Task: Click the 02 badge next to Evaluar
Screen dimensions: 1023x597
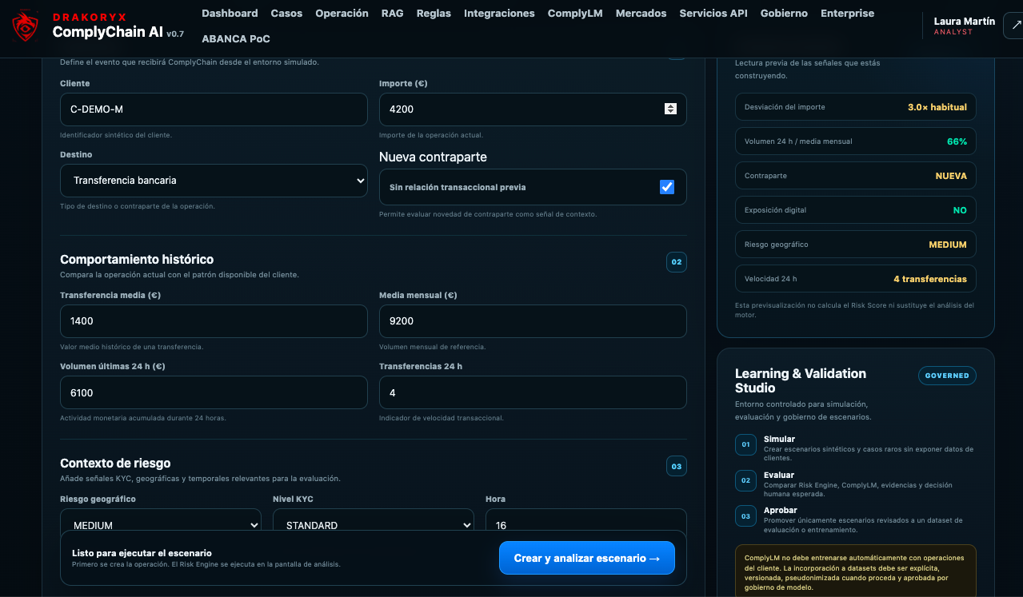Action: [x=745, y=480]
